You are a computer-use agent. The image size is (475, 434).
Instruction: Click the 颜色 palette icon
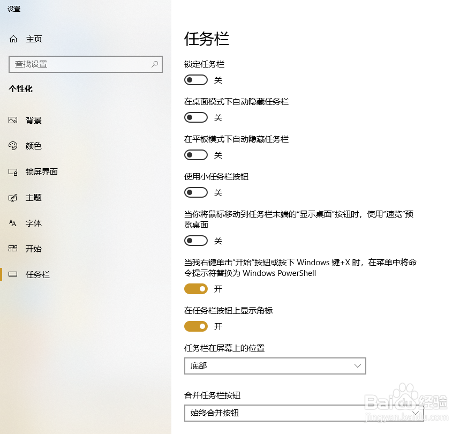click(13, 146)
